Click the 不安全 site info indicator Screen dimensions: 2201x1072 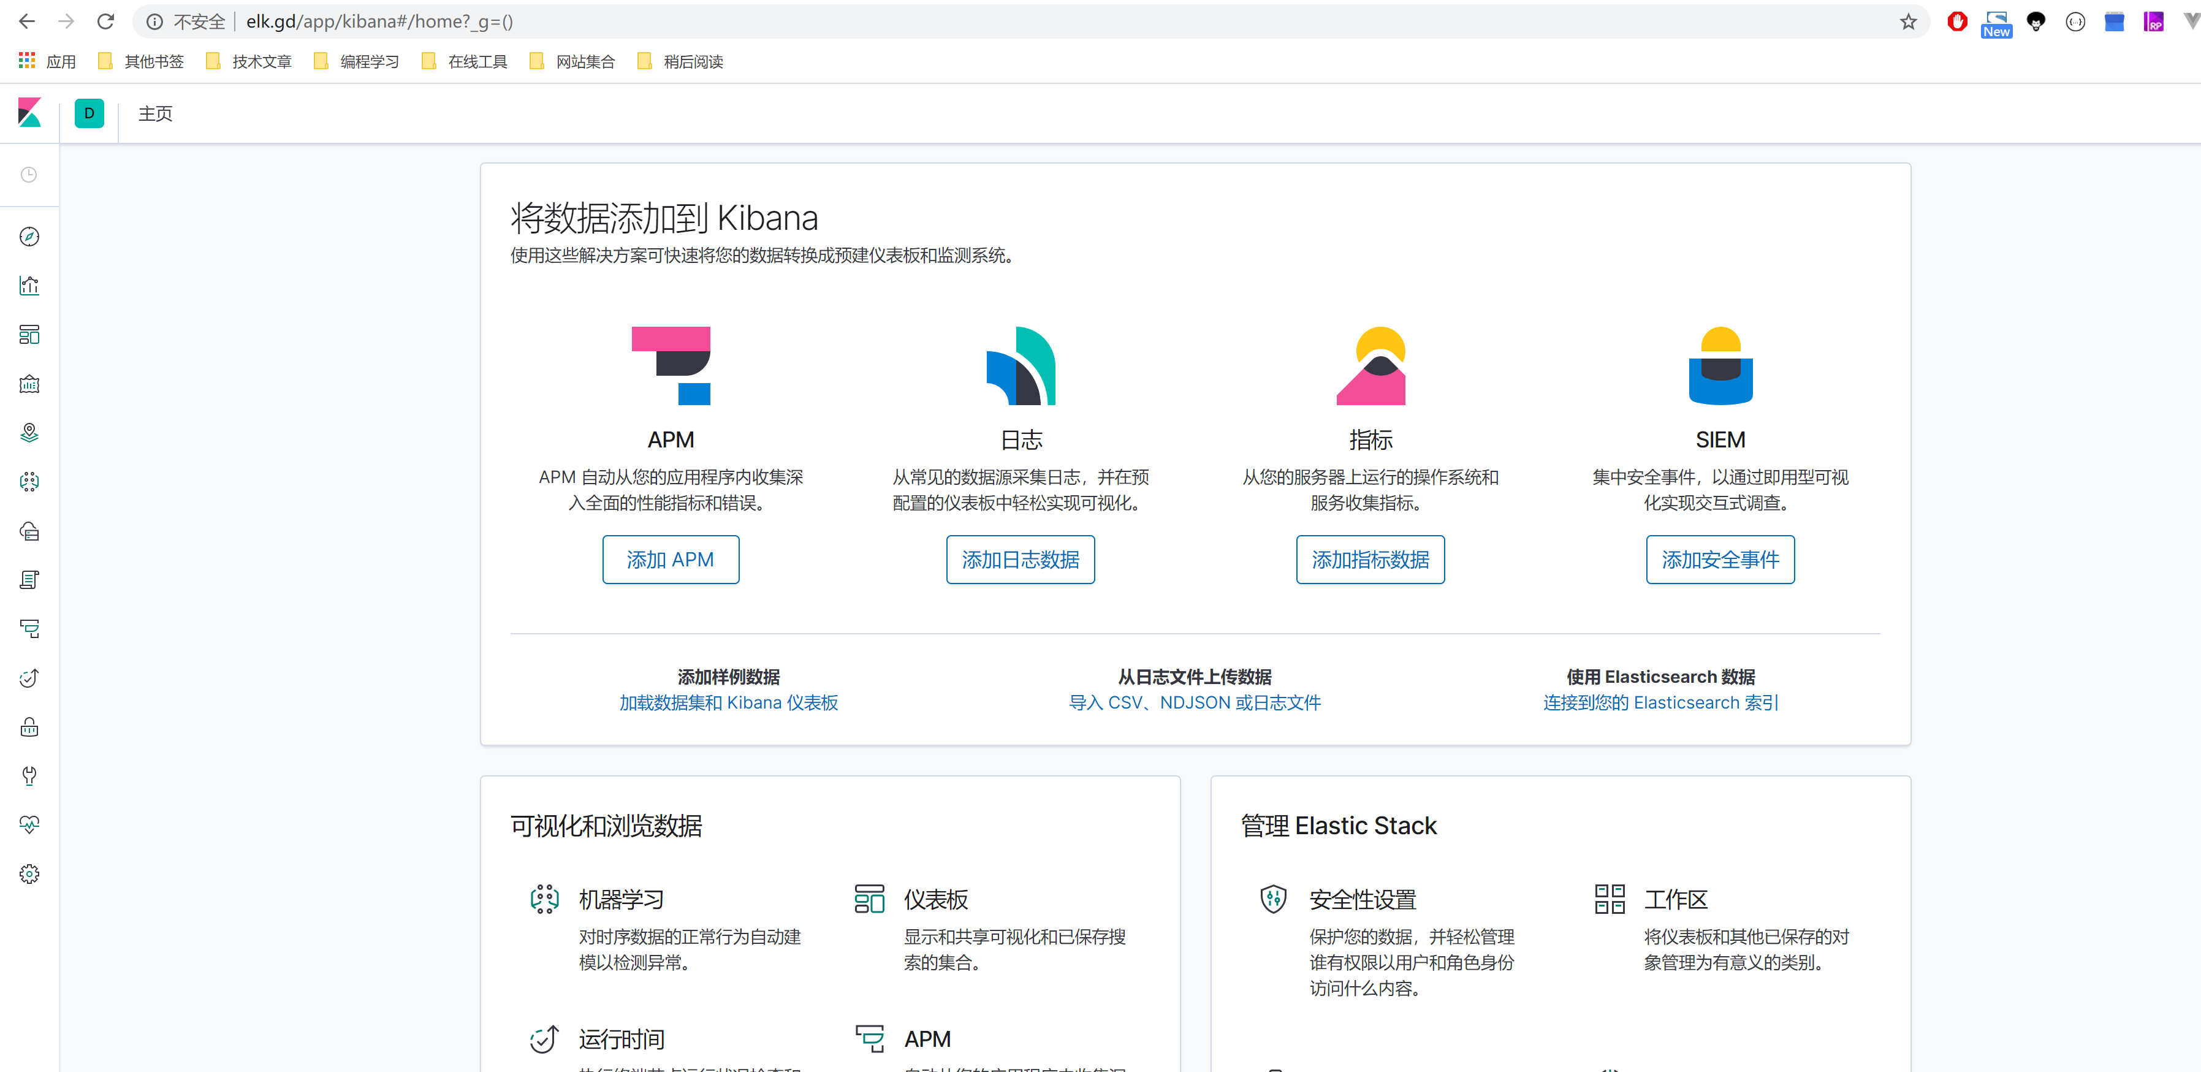186,21
